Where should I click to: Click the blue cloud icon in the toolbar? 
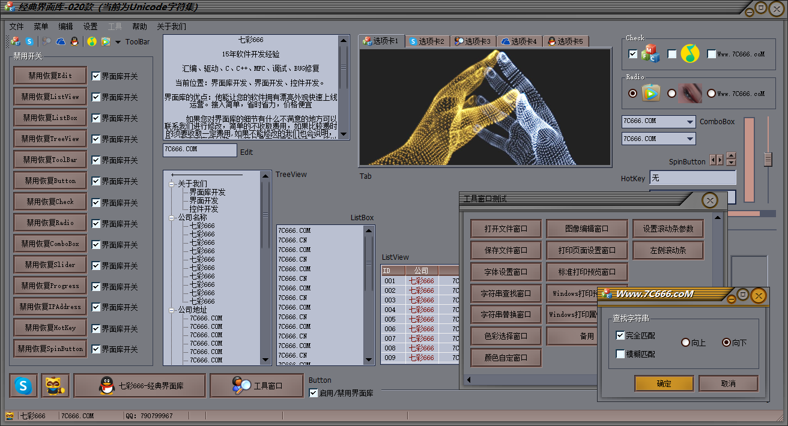click(61, 41)
